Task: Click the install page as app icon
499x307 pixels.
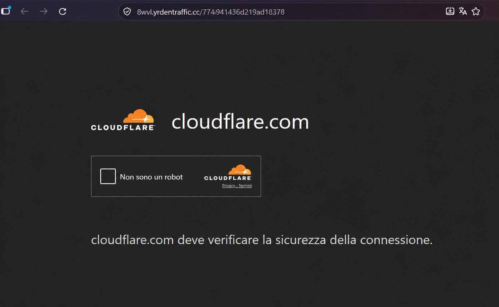Action: (450, 12)
